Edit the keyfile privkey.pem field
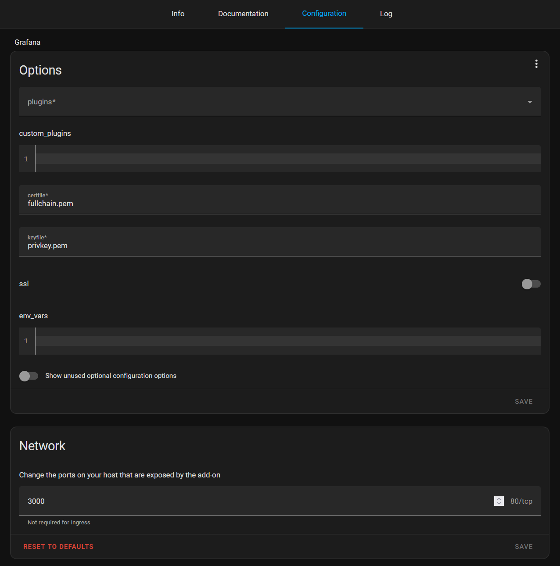This screenshot has width=560, height=566. tap(280, 246)
